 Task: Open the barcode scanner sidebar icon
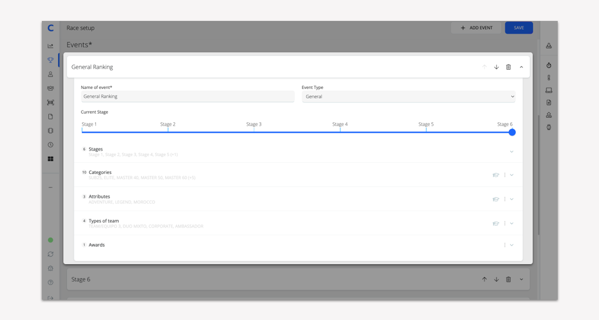click(x=51, y=102)
